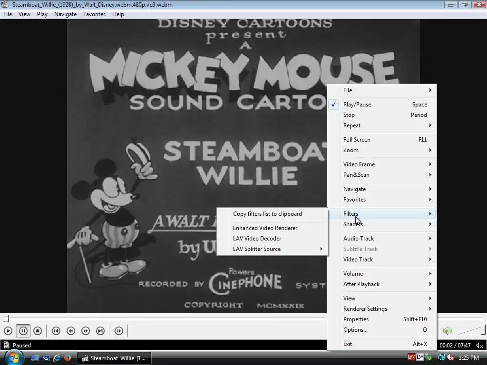Click the 1:25 PM system clock
Viewport: 487px width, 365px height.
tap(468, 357)
